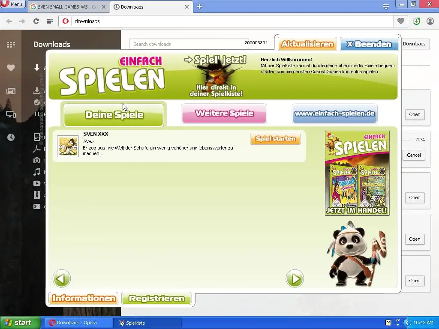Go back with the back arrow
Image resolution: width=439 pixels, height=329 pixels.
pos(9,21)
